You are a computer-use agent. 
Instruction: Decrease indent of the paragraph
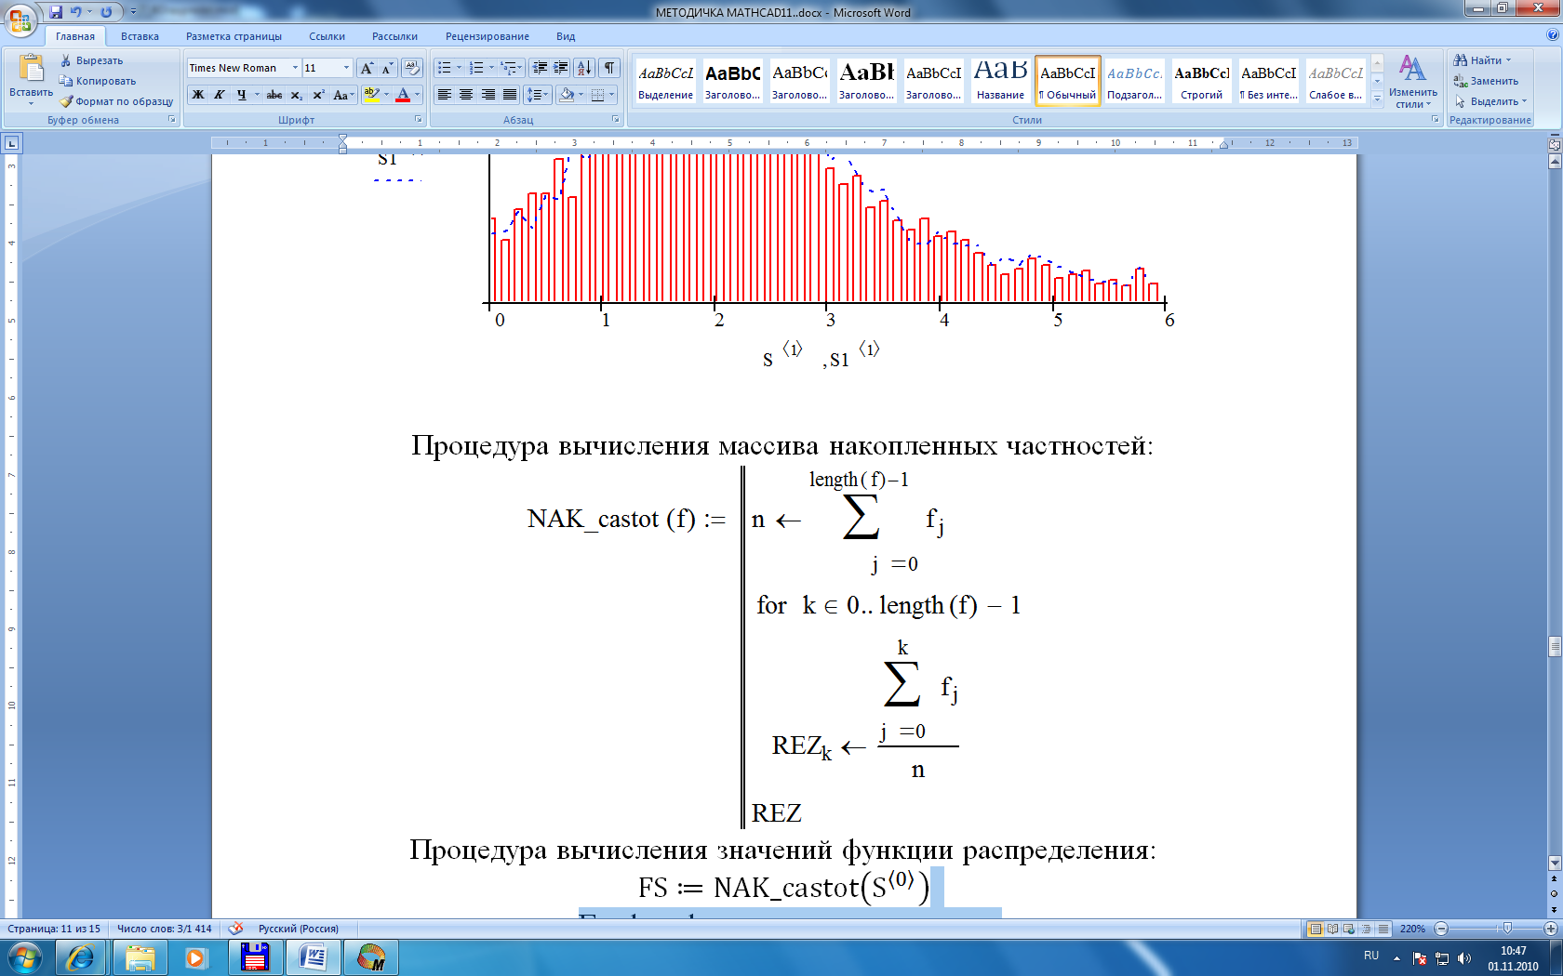click(539, 68)
